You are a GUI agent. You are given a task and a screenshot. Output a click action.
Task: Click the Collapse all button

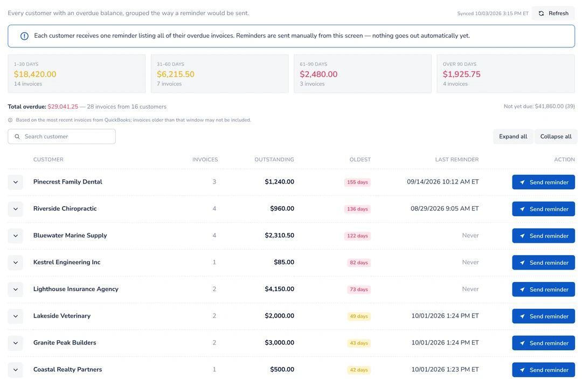tap(556, 136)
